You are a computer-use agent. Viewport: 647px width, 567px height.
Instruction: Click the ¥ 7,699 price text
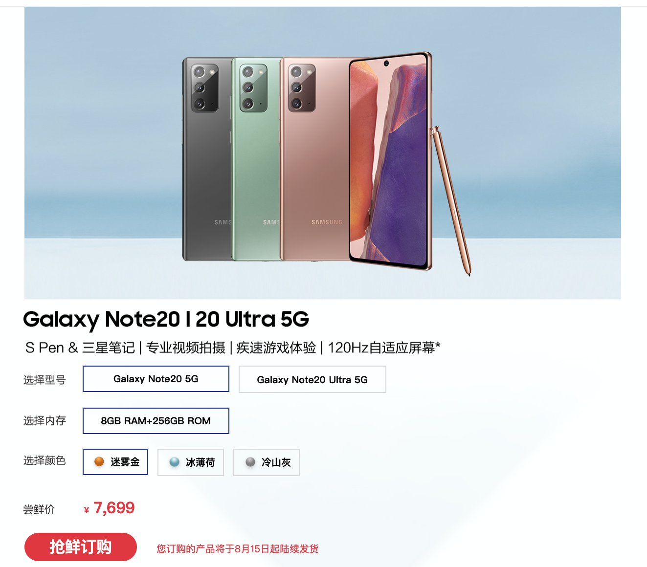click(x=109, y=508)
